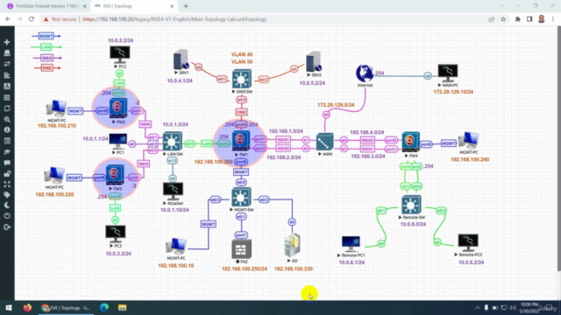Select the PC1 node
The height and width of the screenshot is (315, 561).
(117, 142)
